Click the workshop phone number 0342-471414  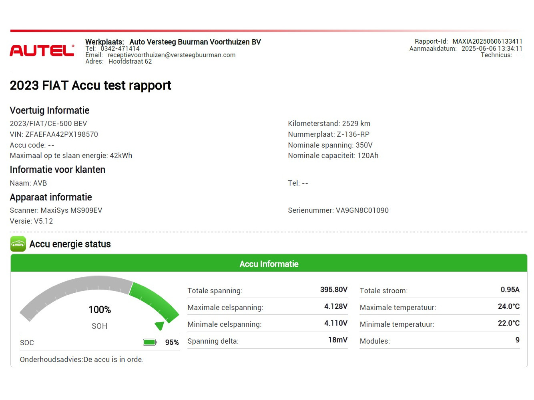(120, 48)
